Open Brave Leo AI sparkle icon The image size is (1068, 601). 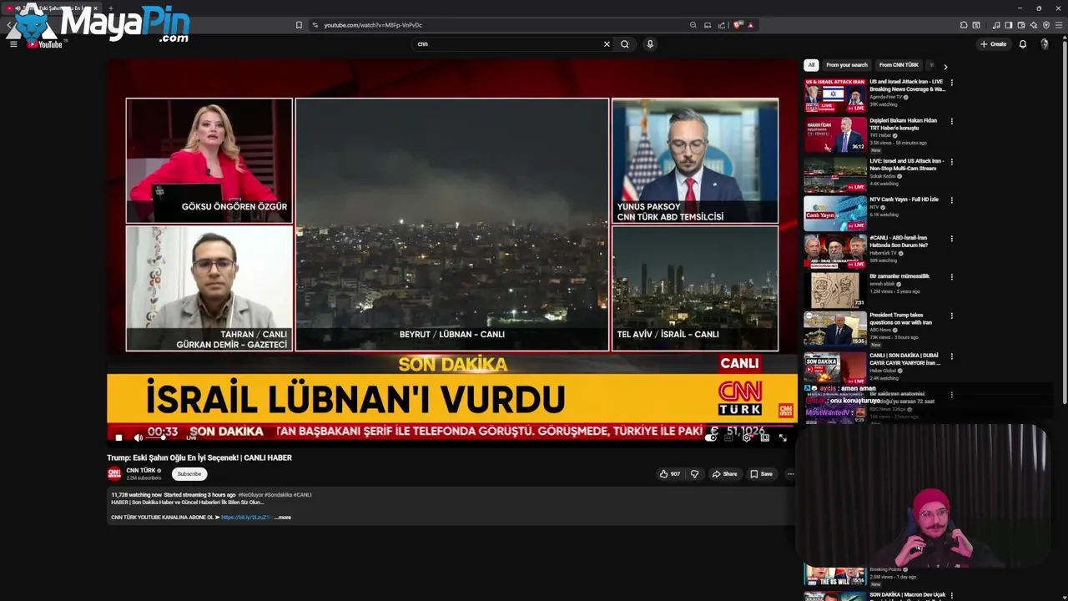[x=1033, y=25]
